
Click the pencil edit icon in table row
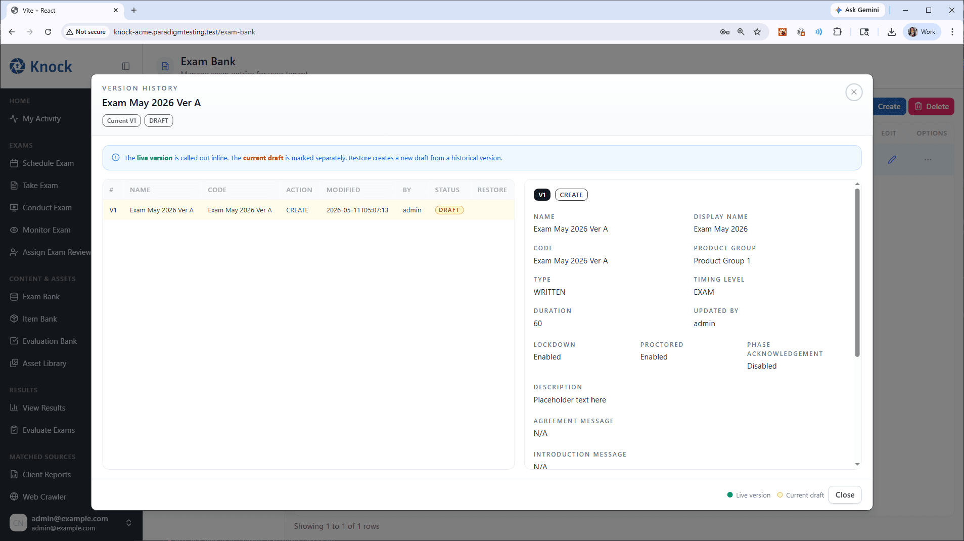tap(892, 160)
